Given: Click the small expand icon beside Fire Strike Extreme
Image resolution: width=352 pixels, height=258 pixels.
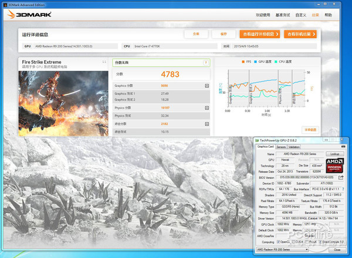Looking at the screenshot, I should pos(104,62).
